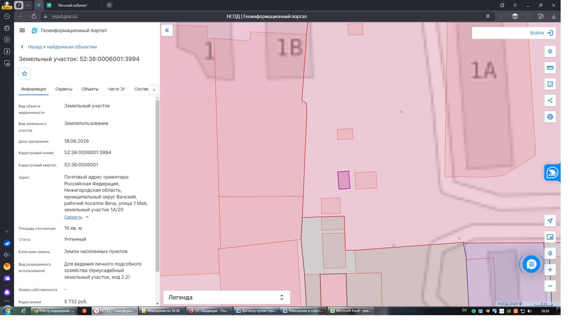Zoom out the map with minus button
This screenshot has width=570, height=328.
click(x=550, y=286)
